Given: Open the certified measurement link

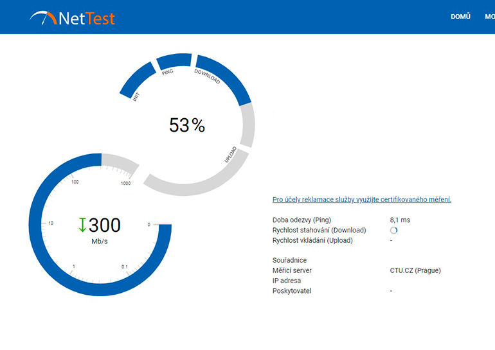Looking at the screenshot, I should coord(362,200).
